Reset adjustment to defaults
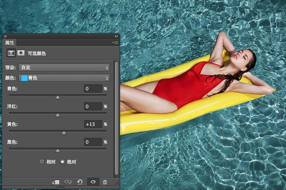This screenshot has height=190, width=286. (x=80, y=182)
